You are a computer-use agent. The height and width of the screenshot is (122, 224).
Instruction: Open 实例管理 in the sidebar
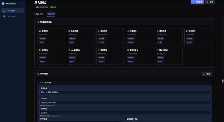click(12, 11)
